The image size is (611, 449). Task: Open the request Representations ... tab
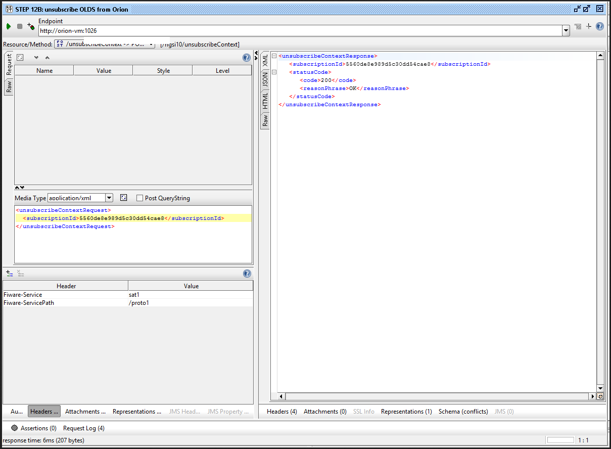click(137, 412)
